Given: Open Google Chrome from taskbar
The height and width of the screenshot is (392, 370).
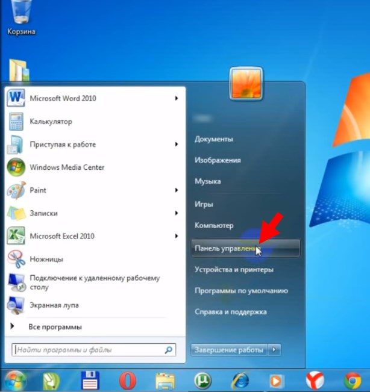Looking at the screenshot, I should tap(353, 381).
